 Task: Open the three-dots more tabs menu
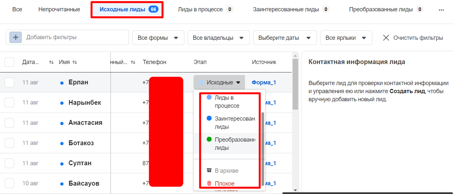point(441,10)
